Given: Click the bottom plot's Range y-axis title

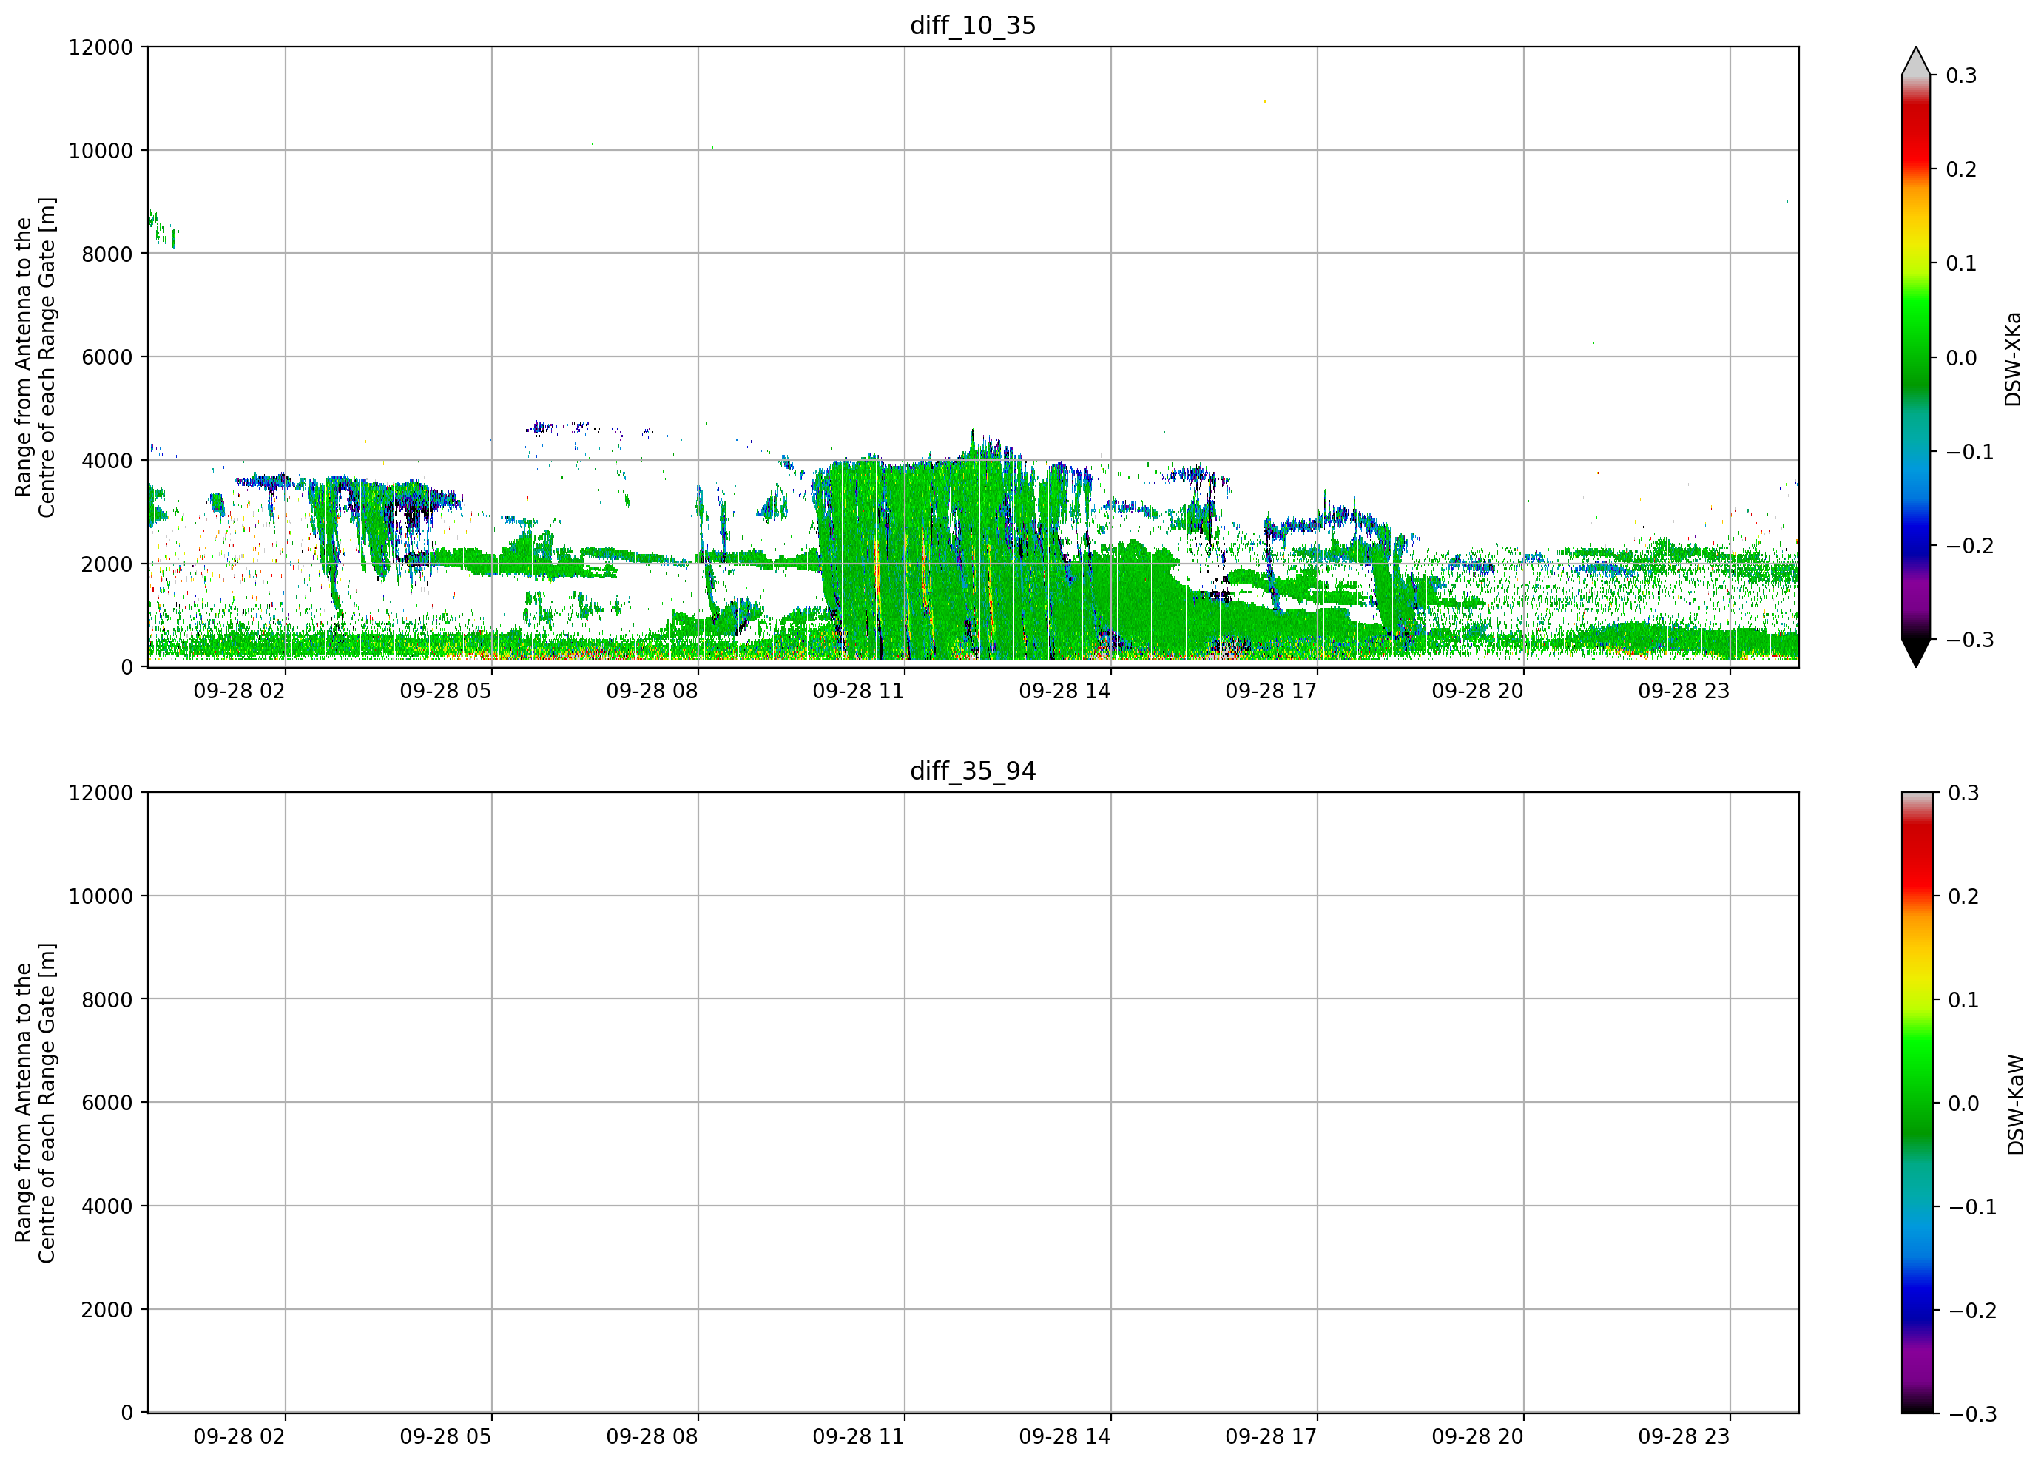Looking at the screenshot, I should pyautogui.click(x=35, y=1103).
